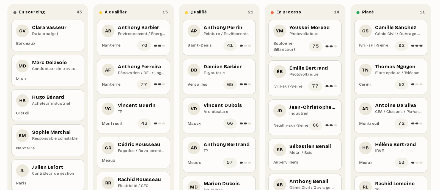This screenshot has width=440, height=190.
Task: Click the green dot beside Placé
Action: click(358, 13)
